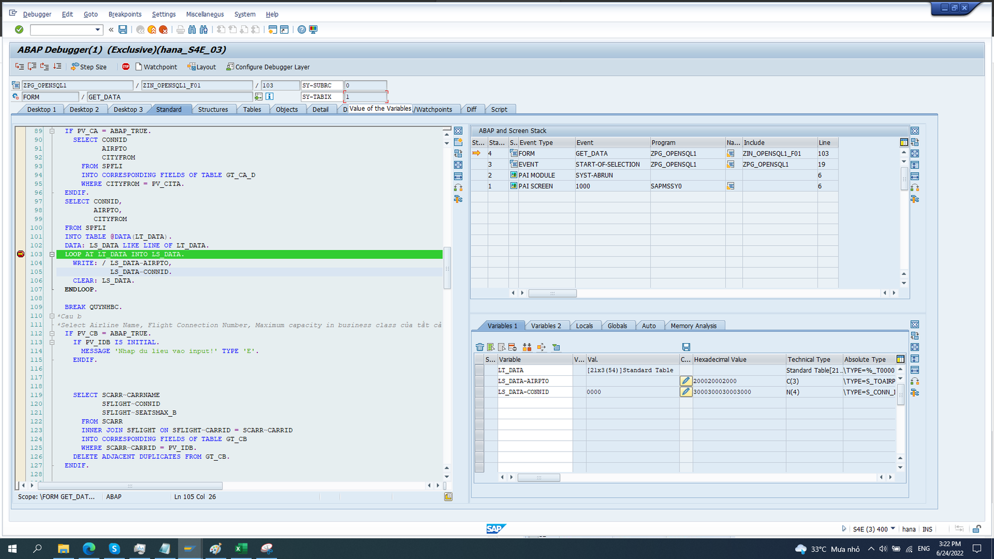The height and width of the screenshot is (559, 994).
Task: Click the Save icon in the top toolbar
Action: click(123, 30)
